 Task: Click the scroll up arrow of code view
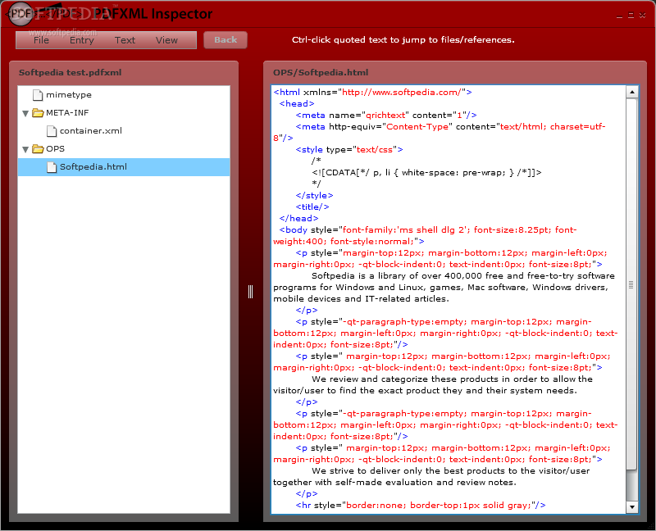(631, 92)
